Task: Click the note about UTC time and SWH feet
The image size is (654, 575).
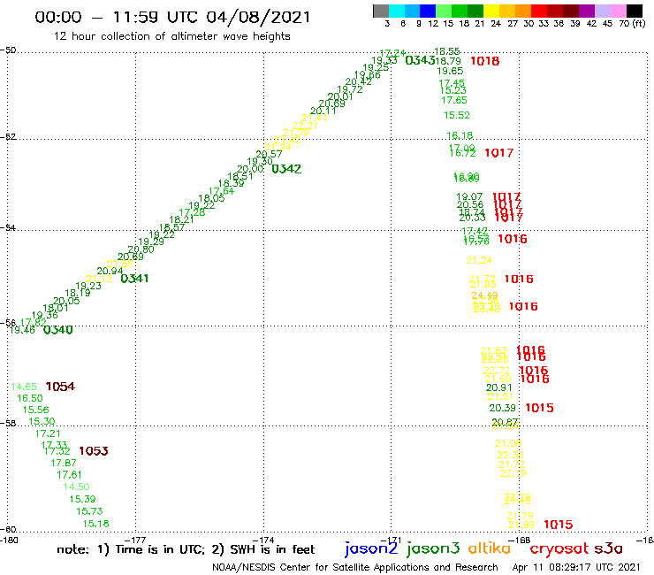Action: [x=186, y=549]
